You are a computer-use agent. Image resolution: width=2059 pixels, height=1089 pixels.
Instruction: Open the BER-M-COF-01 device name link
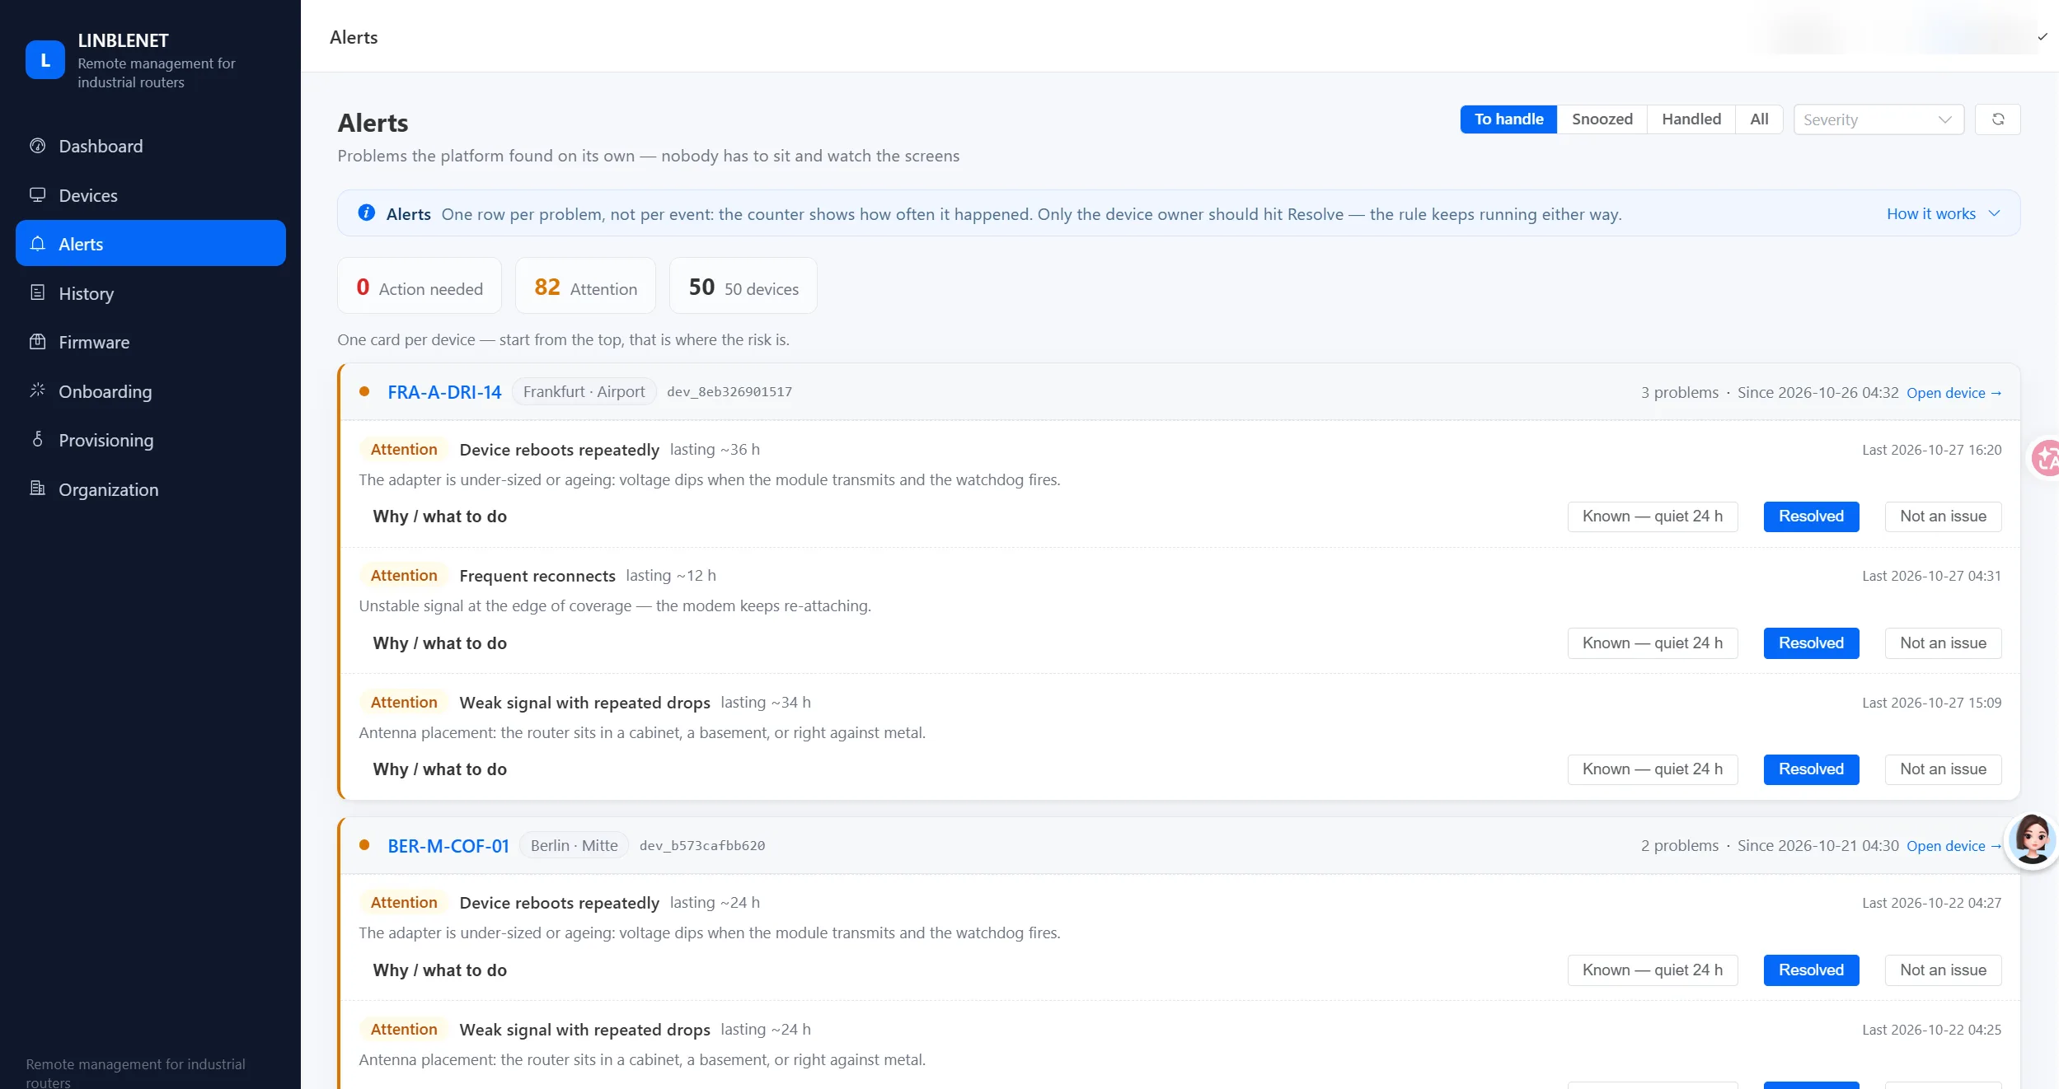(448, 846)
